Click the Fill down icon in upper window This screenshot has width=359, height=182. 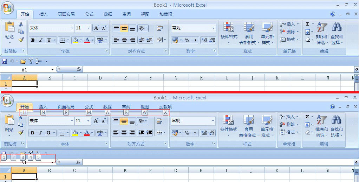pyautogui.click(x=307, y=32)
